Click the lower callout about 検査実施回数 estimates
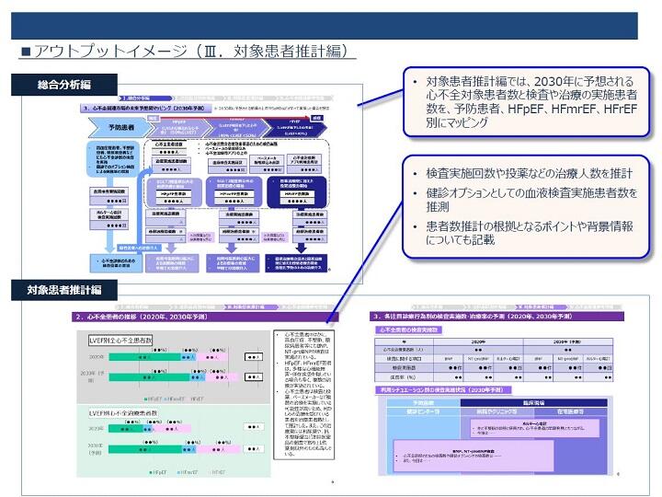The image size is (662, 497). coord(526,207)
